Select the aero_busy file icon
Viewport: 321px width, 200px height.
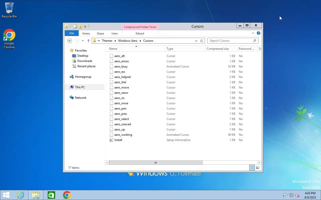click(111, 66)
